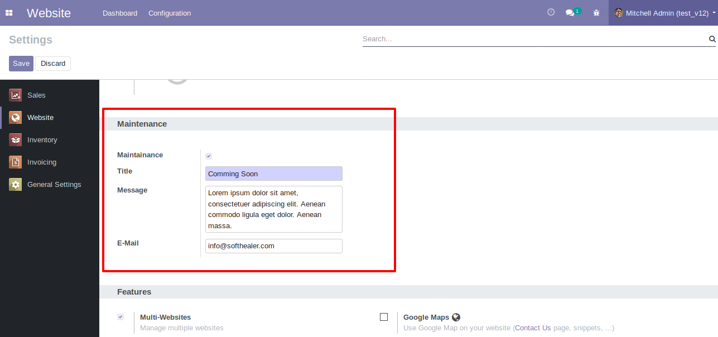The image size is (718, 337).
Task: Toggle the Maintainance checkbox
Action: 209,156
